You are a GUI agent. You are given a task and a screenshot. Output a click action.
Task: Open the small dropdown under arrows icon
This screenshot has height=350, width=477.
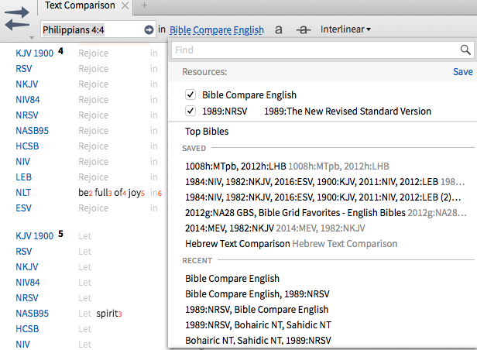pos(32,38)
